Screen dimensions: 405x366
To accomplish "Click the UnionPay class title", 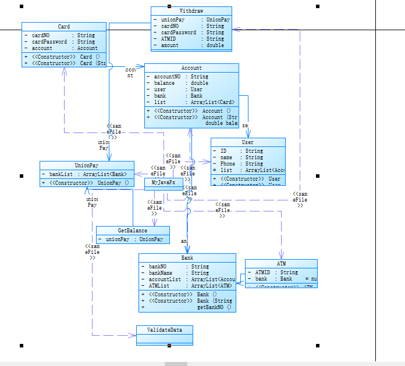I will [87, 166].
